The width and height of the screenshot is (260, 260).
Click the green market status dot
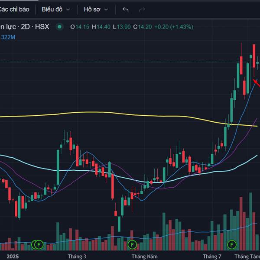pyautogui.click(x=59, y=27)
